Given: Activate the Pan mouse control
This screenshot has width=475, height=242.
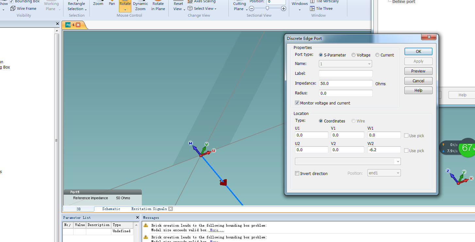Looking at the screenshot, I should [x=112, y=3].
